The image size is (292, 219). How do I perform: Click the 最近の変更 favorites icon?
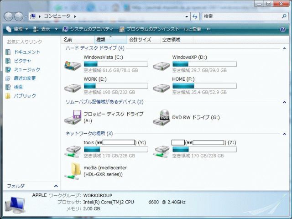click(8, 78)
